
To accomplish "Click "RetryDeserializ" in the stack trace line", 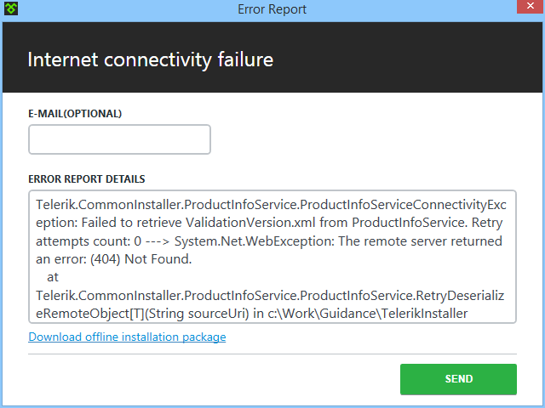I will point(461,294).
